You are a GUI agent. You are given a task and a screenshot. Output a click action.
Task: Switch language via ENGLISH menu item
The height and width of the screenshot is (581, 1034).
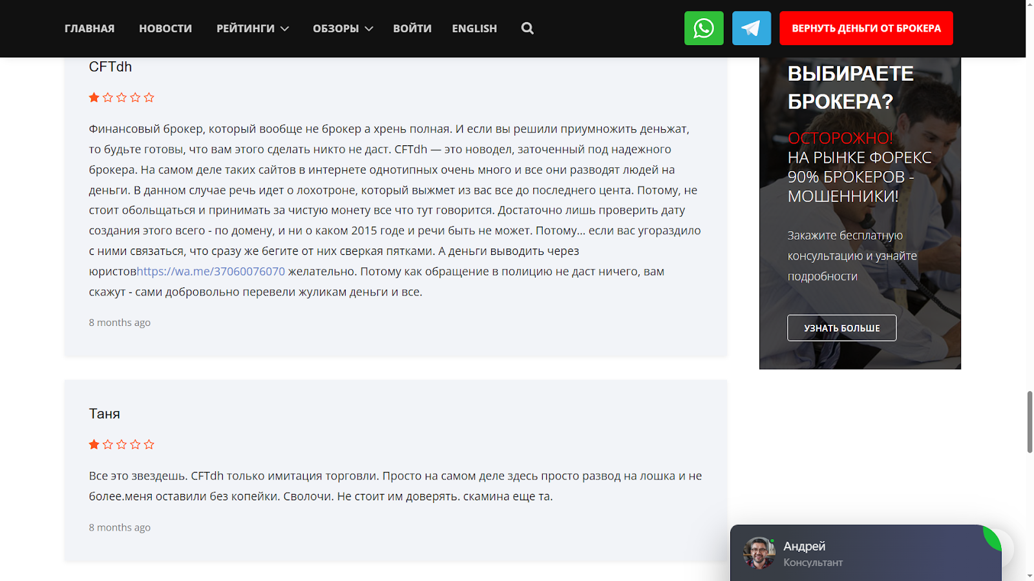(474, 28)
